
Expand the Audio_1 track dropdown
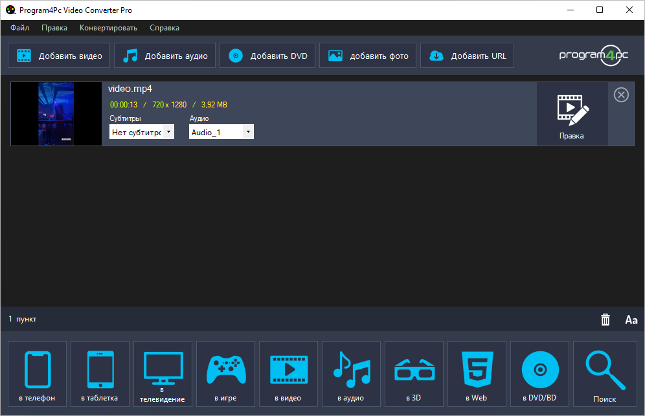tap(247, 132)
